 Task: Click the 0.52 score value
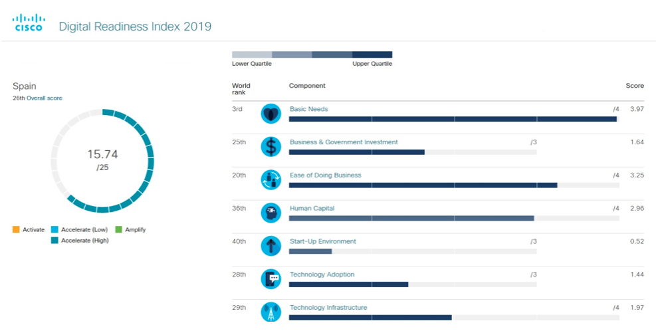pos(637,241)
